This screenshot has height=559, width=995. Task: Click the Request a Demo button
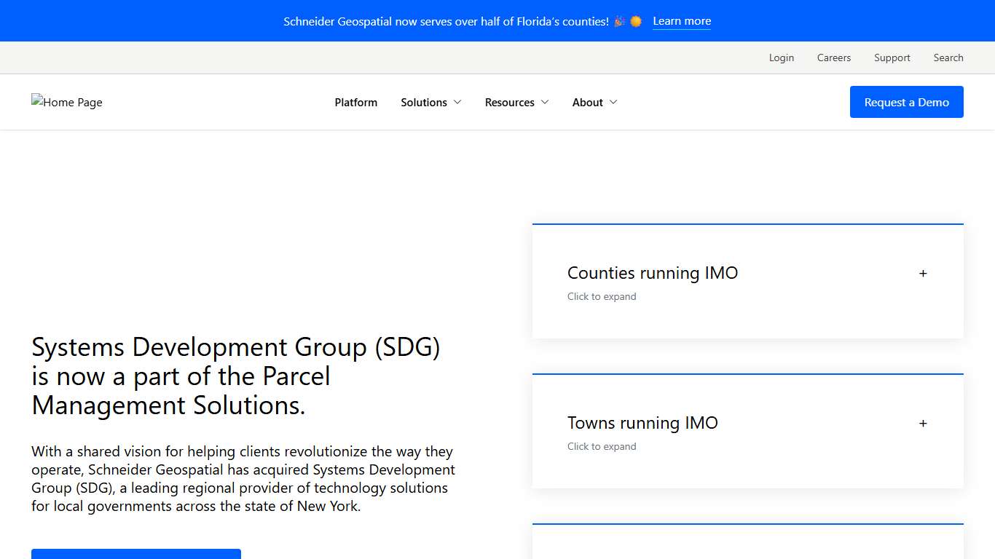906,102
